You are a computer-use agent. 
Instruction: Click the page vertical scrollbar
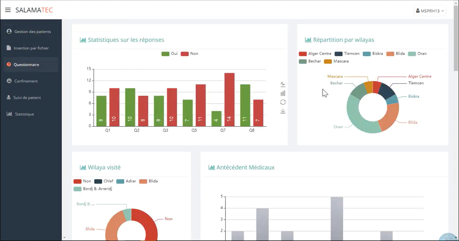456,44
